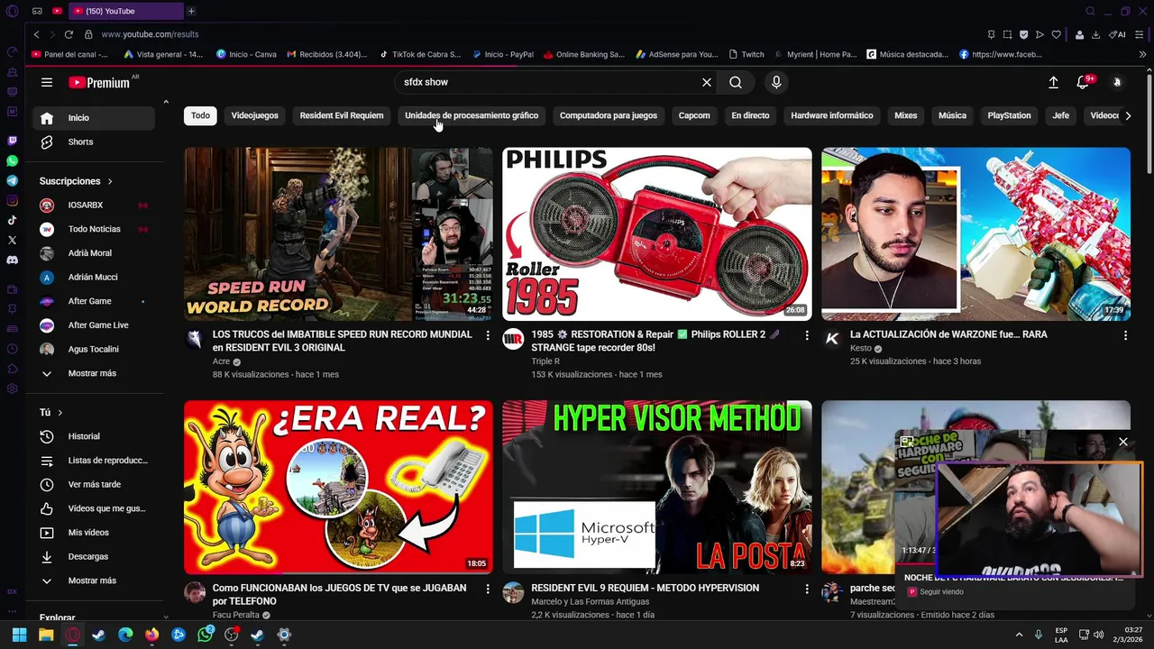
Task: Open Twitch in the Opera sidebar
Action: point(12,141)
